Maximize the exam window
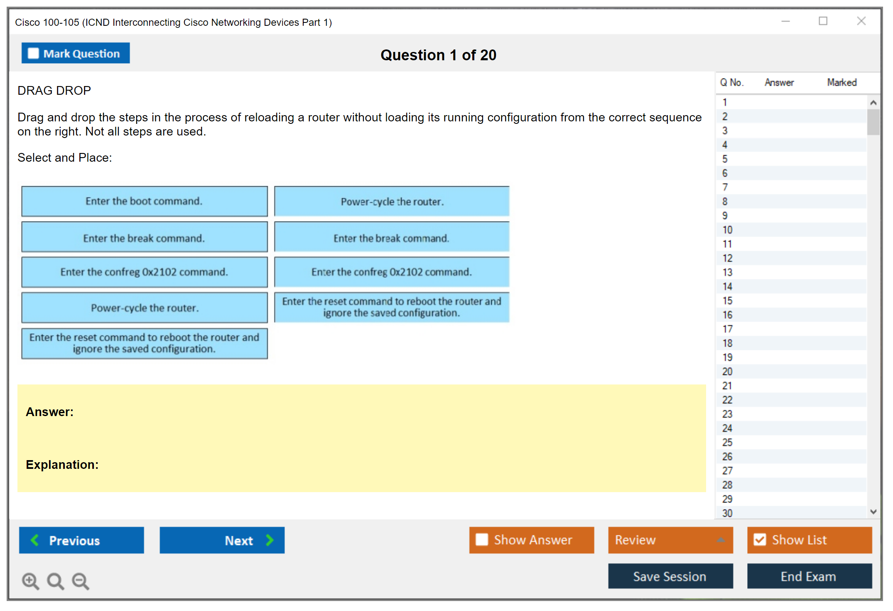 tap(823, 21)
